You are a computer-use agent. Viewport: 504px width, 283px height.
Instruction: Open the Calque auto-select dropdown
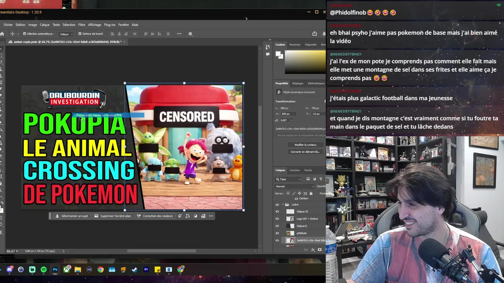(x=66, y=34)
